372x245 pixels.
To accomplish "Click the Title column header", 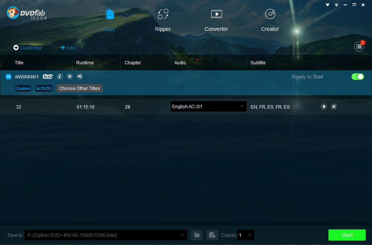I will pos(19,62).
